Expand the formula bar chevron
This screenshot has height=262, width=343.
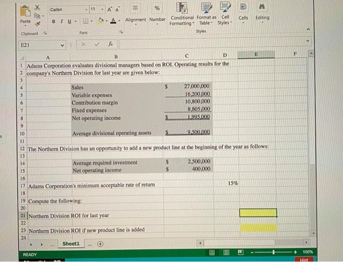(308, 41)
